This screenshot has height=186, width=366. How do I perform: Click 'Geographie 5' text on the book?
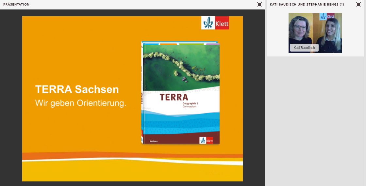coord(190,103)
